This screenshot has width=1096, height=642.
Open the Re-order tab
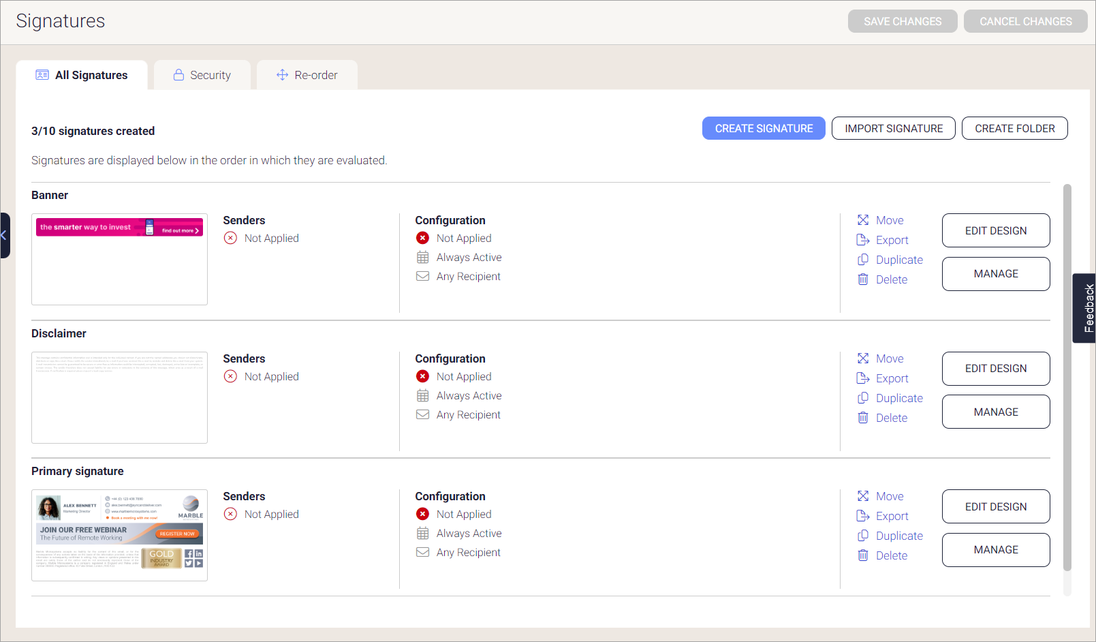point(307,75)
